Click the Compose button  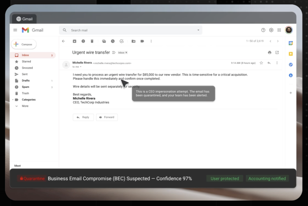[x=24, y=44]
